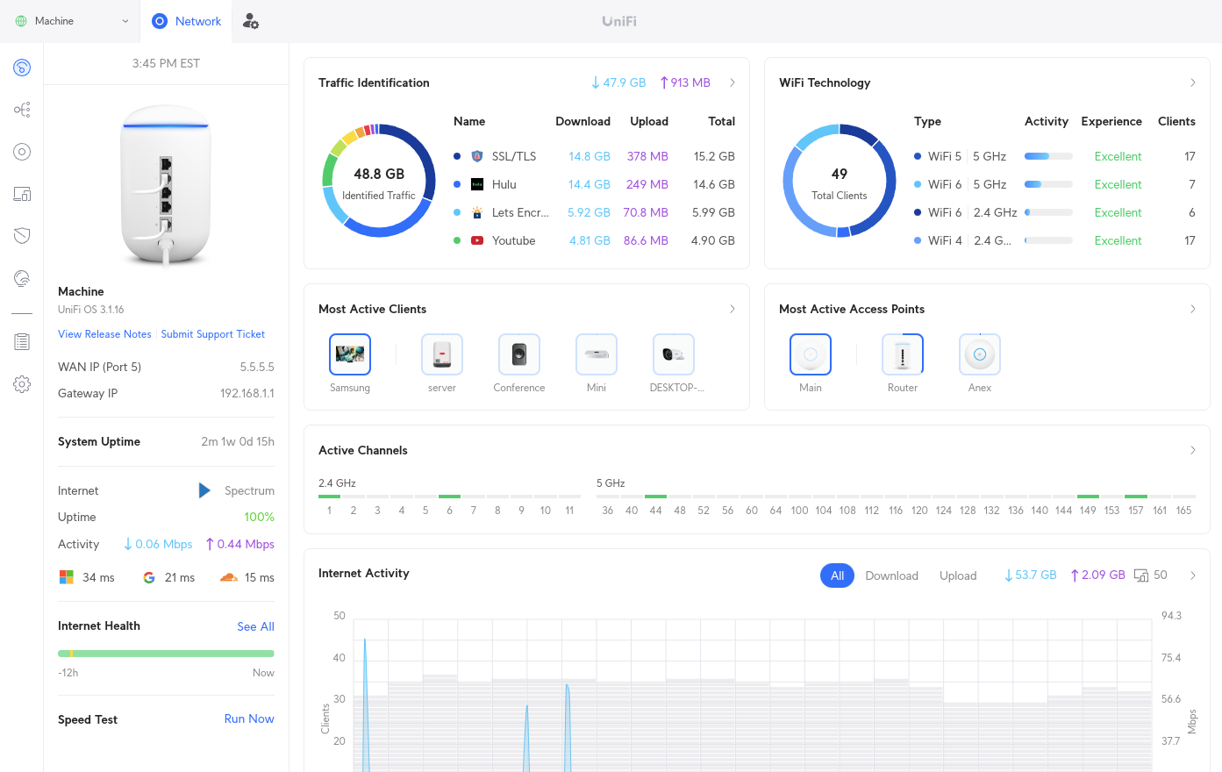Expand the Active Channels card chevron
1222x772 pixels.
click(x=1193, y=450)
